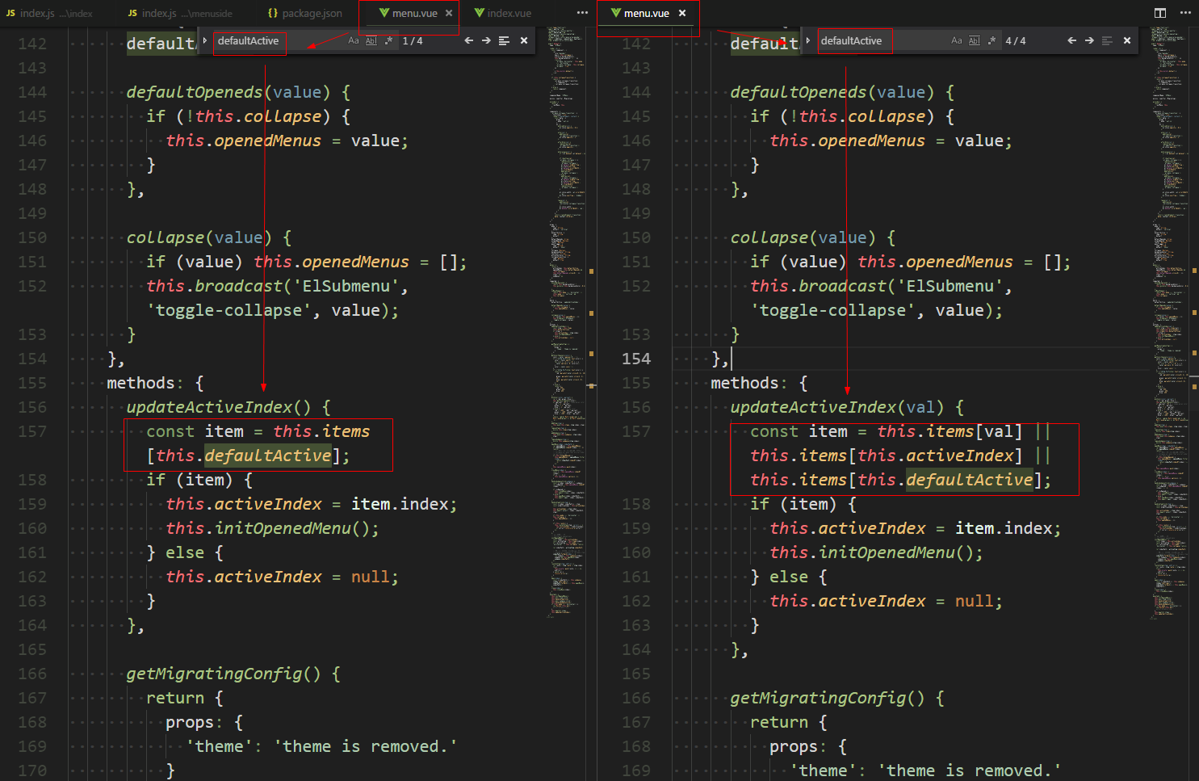Click 'collapse(value)' in left editor line 150
Image resolution: width=1199 pixels, height=781 pixels.
pyautogui.click(x=199, y=237)
